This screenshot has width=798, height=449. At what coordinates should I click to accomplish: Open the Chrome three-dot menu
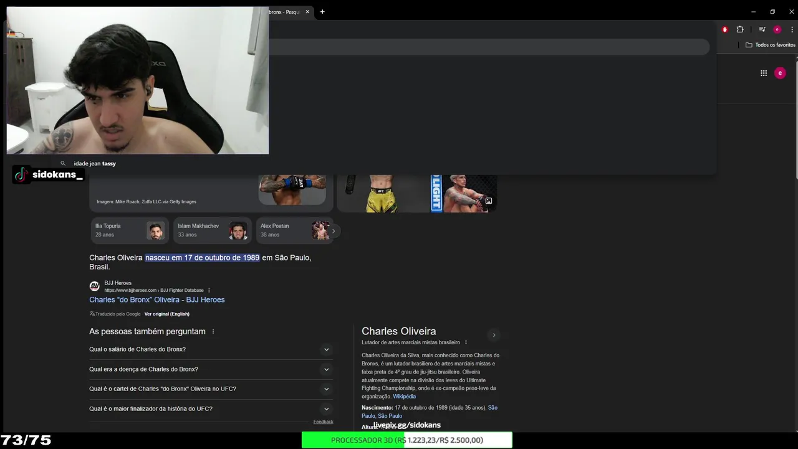tap(792, 29)
